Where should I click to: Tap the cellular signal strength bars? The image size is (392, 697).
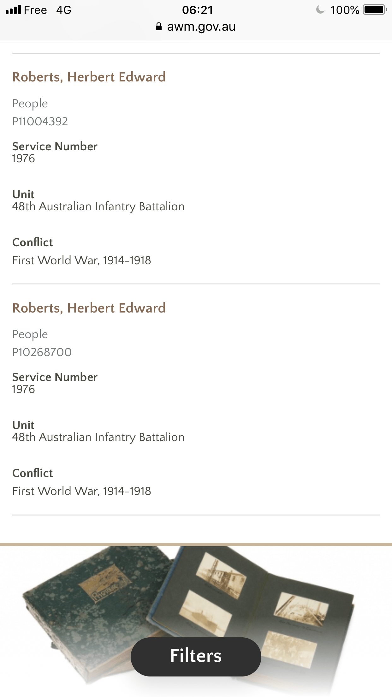[13, 10]
